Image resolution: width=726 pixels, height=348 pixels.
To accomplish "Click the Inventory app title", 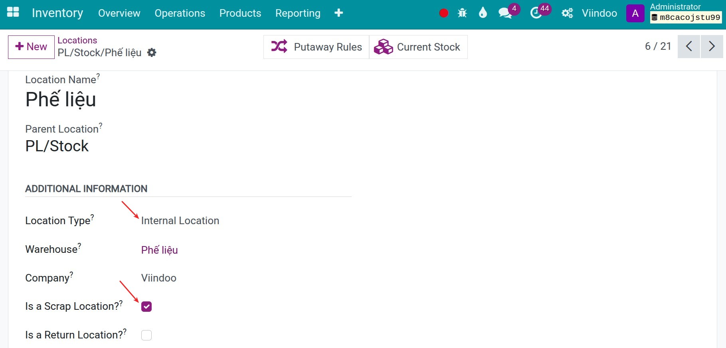I will click(x=57, y=13).
